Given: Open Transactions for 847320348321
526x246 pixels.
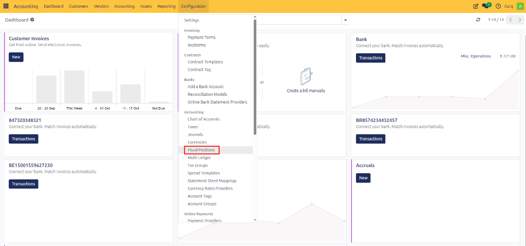Looking at the screenshot, I should [24, 139].
